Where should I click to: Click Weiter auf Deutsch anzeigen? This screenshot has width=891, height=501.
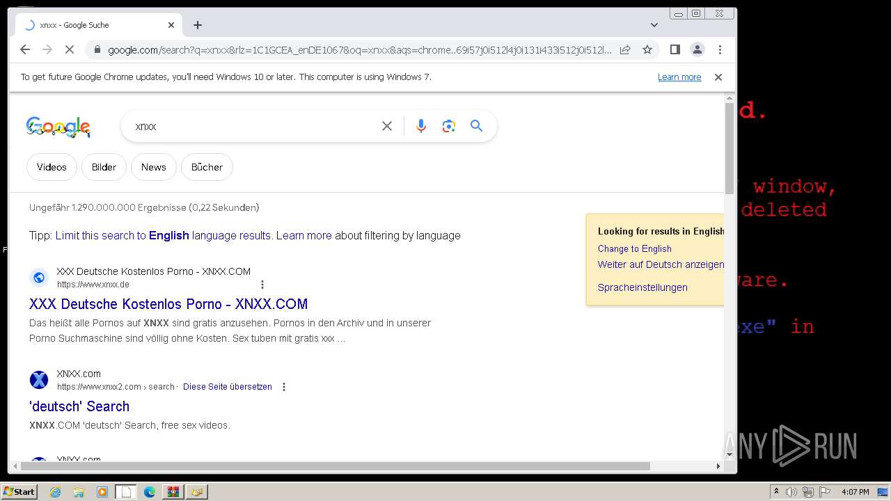click(661, 264)
